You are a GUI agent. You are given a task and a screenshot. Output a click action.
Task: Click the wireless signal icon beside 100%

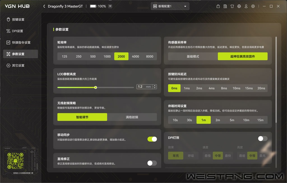[110, 6]
